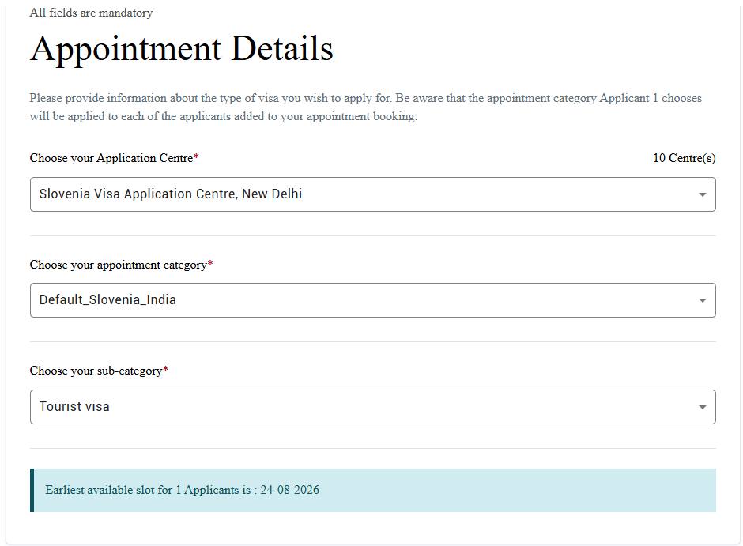Click the Appointment Details heading

click(x=182, y=49)
